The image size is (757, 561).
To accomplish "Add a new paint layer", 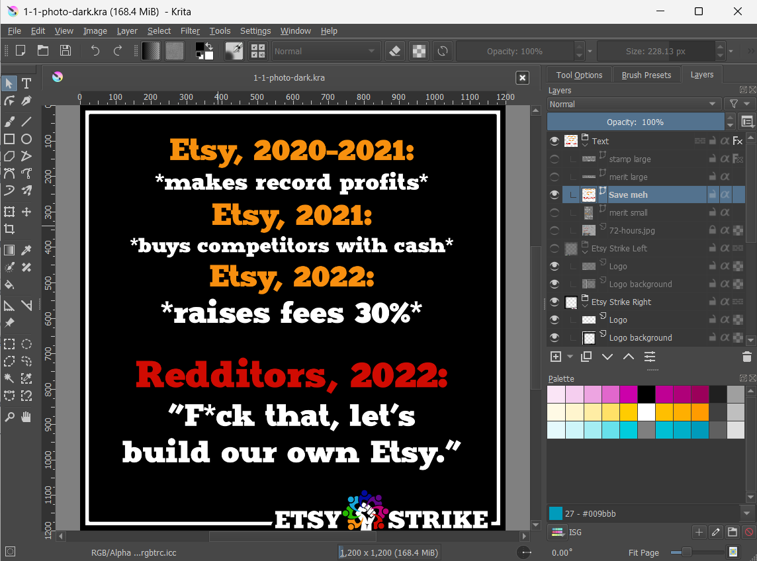I will pyautogui.click(x=556, y=357).
